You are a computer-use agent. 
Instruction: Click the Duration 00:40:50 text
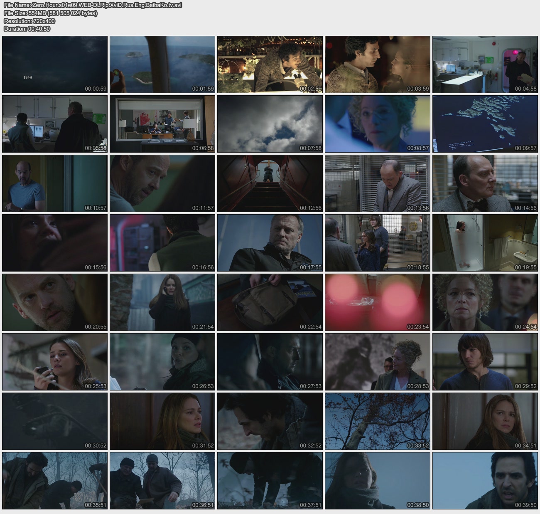[x=27, y=29]
